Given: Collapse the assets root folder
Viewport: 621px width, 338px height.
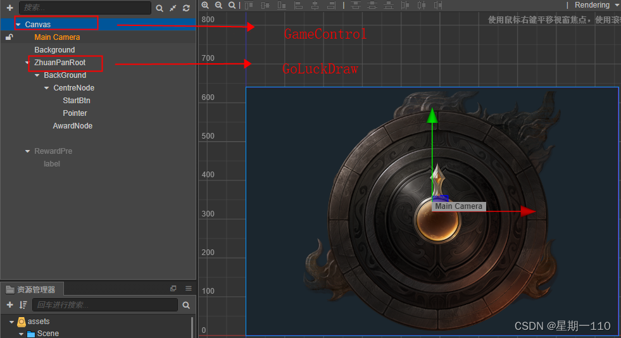Looking at the screenshot, I should tap(11, 322).
